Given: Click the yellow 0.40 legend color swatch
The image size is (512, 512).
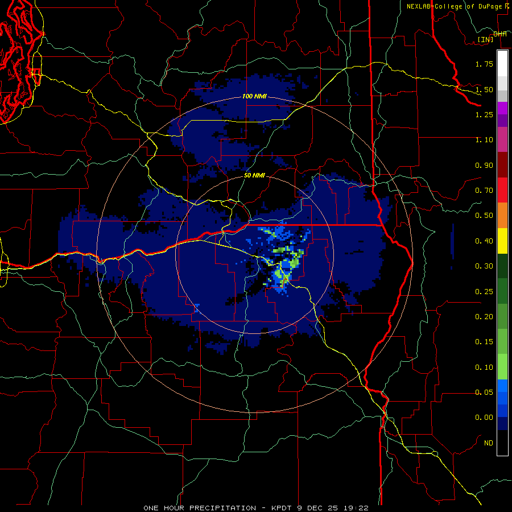Looking at the screenshot, I should pos(502,241).
